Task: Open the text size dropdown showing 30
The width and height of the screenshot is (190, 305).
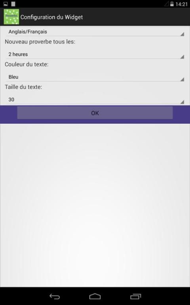Action: pyautogui.click(x=95, y=100)
